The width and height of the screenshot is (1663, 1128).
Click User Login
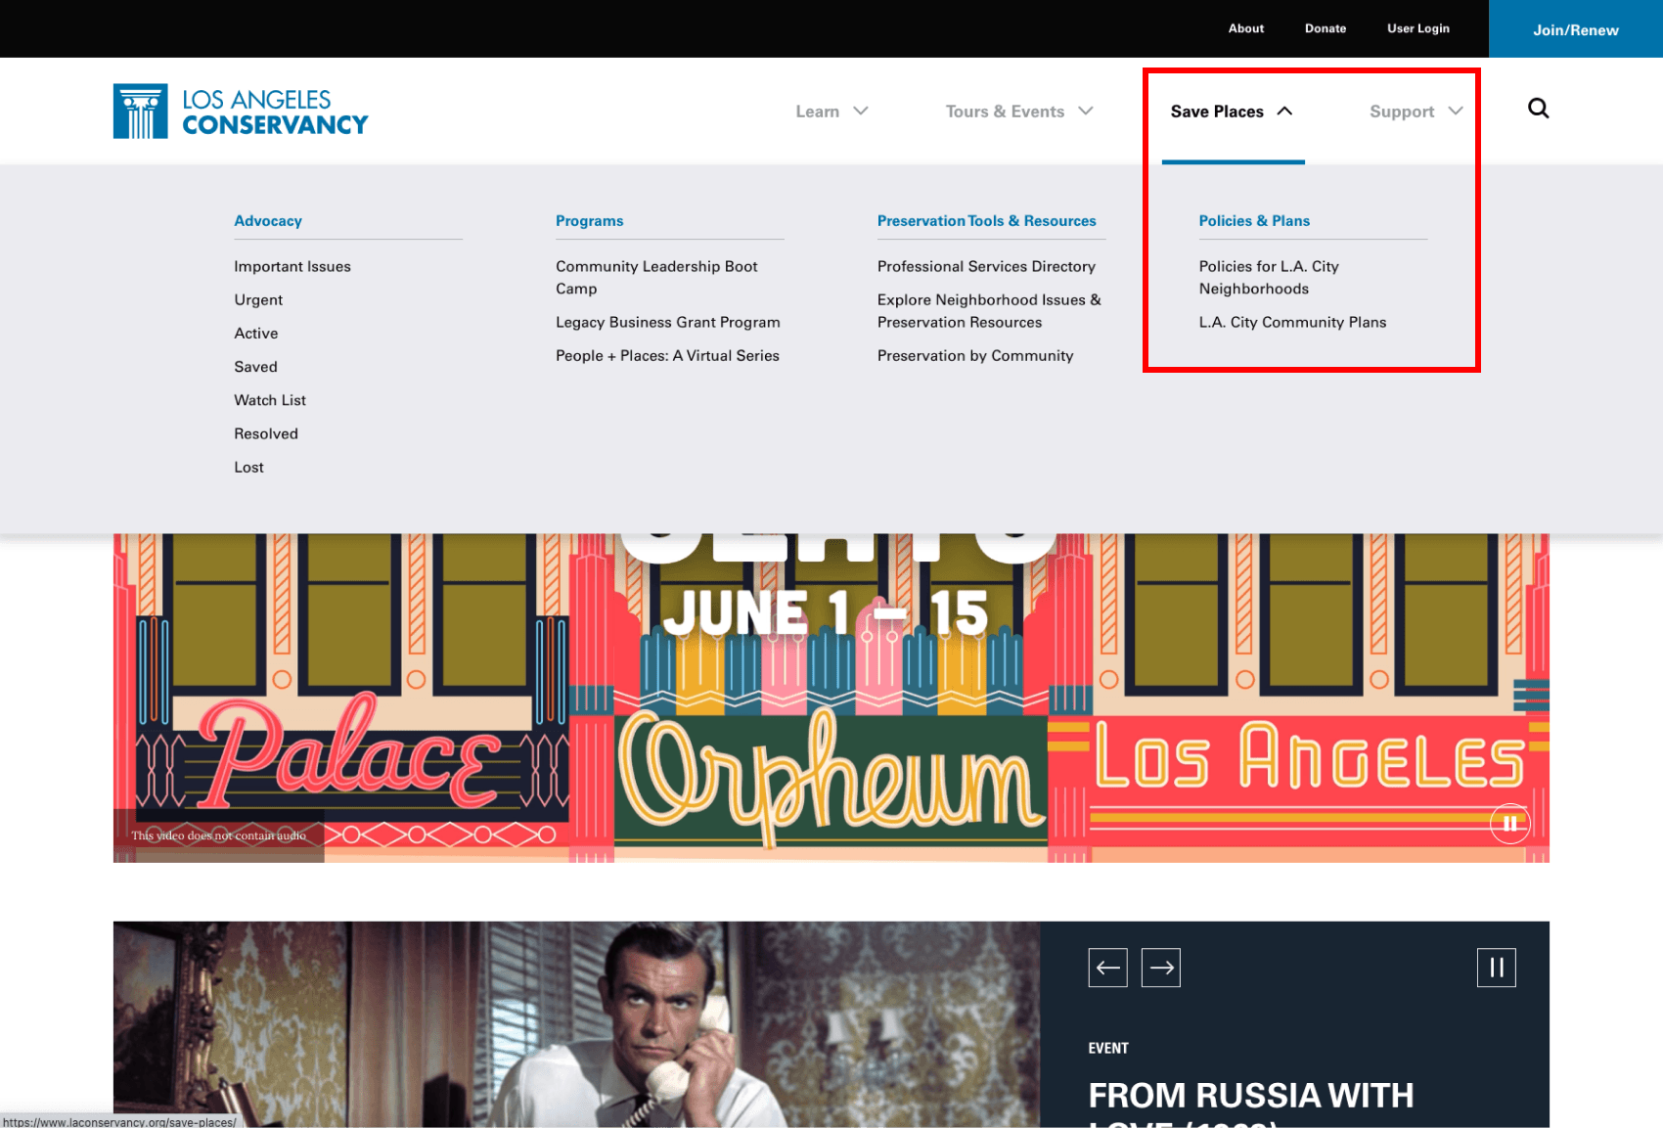click(x=1418, y=28)
